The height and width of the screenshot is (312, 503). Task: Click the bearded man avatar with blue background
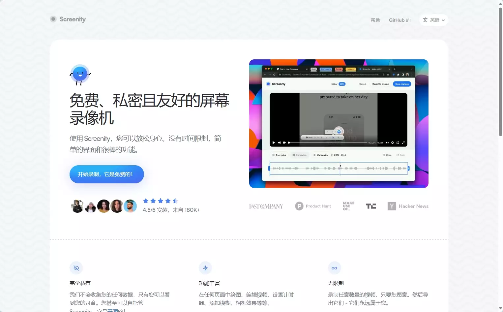(x=130, y=206)
